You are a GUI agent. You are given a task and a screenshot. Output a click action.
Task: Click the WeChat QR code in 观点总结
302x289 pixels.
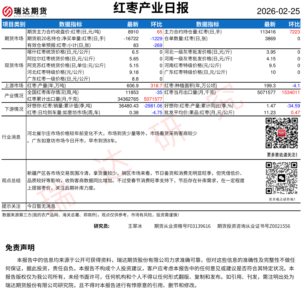[x=281, y=178]
